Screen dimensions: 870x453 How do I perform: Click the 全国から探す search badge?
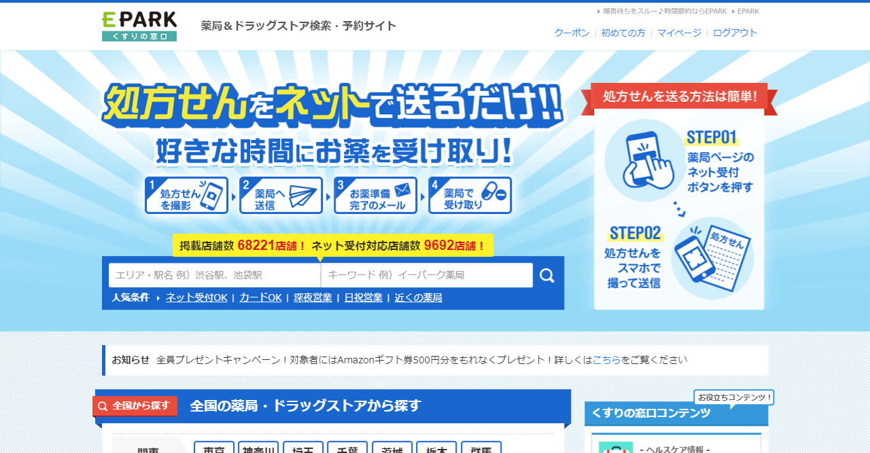pyautogui.click(x=135, y=405)
